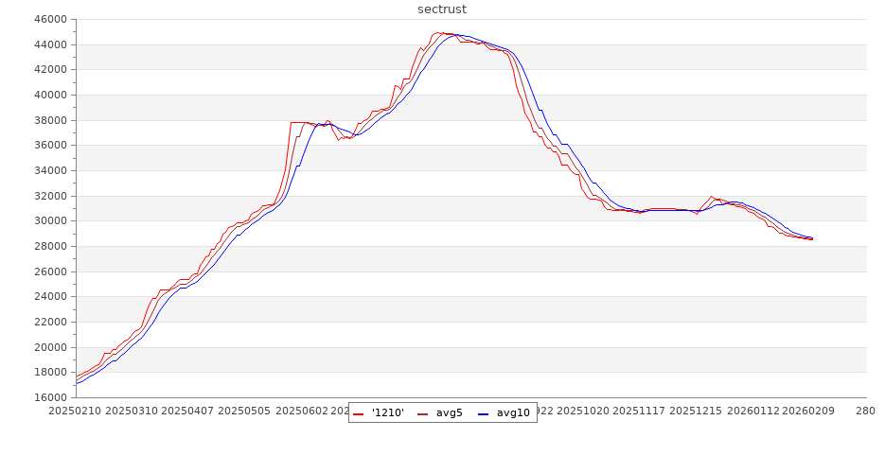Click the blue line swatch beside avg10
The image size is (885, 473).
(484, 412)
